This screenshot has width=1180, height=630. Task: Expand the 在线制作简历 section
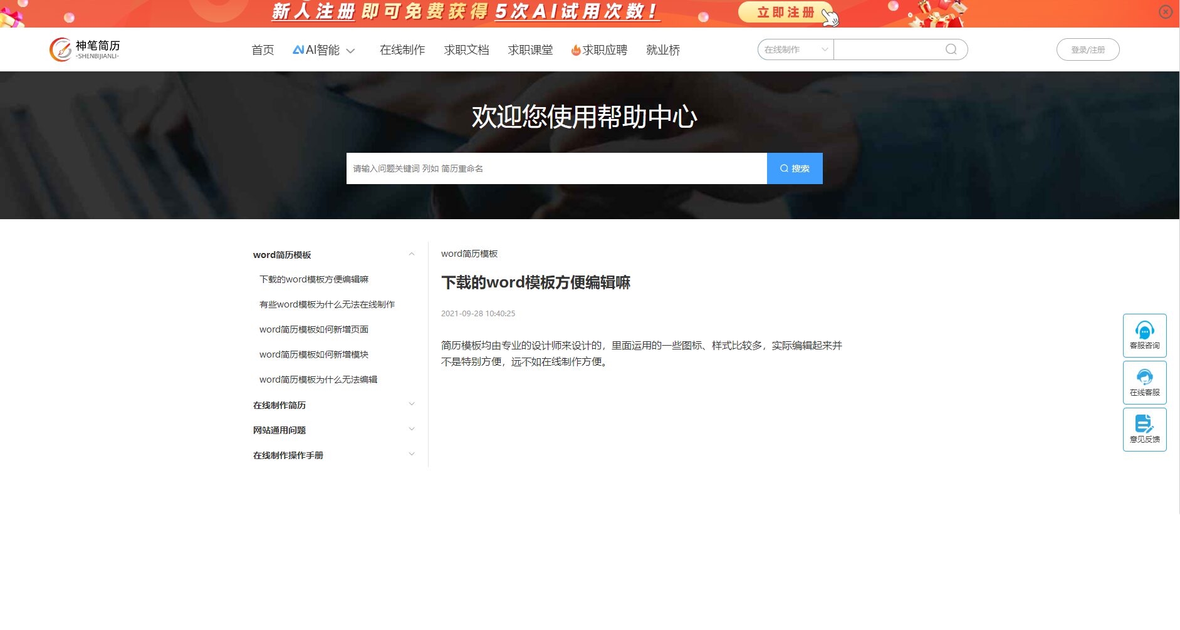tap(412, 405)
